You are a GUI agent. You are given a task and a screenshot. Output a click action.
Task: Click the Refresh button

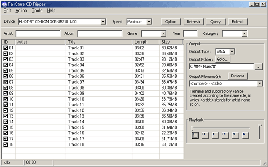point(193,22)
